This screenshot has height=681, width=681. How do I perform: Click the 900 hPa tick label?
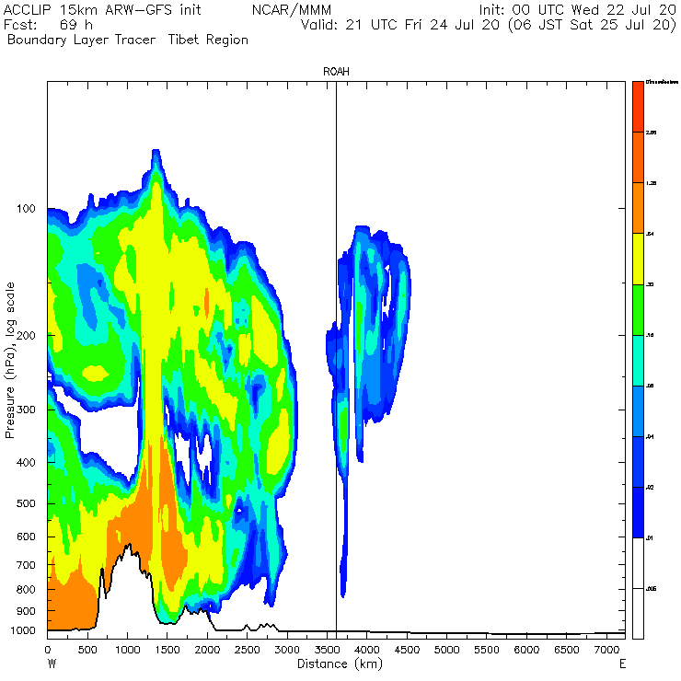click(x=26, y=611)
